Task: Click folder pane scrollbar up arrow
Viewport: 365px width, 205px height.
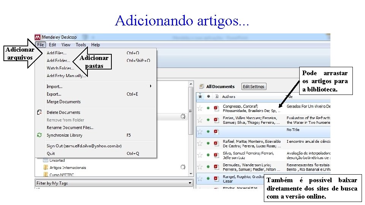Action: tap(191, 84)
